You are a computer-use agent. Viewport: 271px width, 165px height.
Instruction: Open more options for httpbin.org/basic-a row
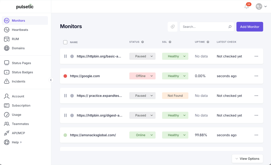[256, 56]
